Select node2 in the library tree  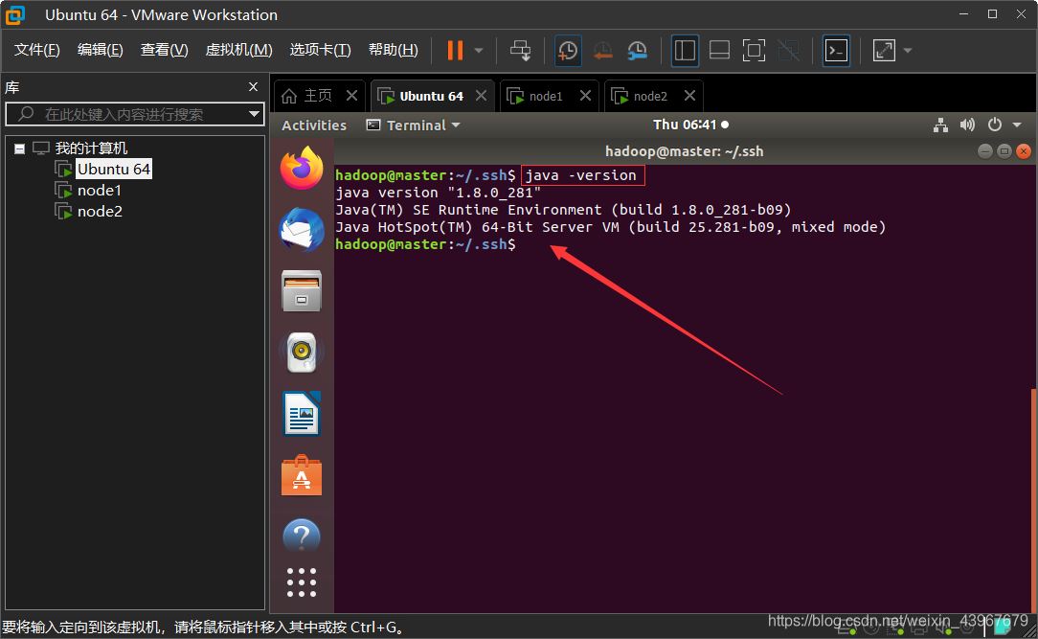click(x=100, y=211)
